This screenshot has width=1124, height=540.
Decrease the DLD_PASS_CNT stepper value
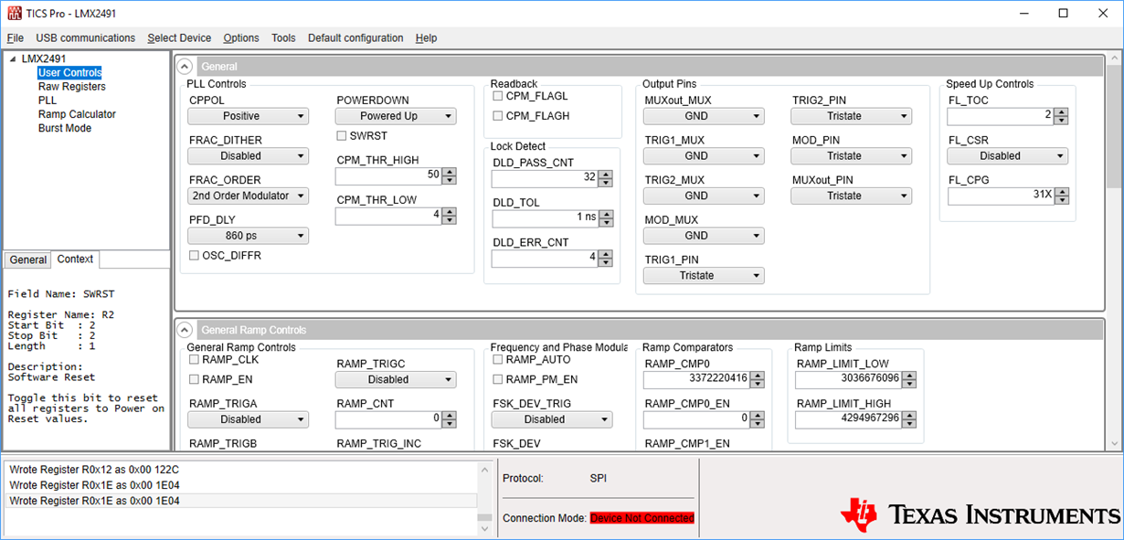[606, 182]
